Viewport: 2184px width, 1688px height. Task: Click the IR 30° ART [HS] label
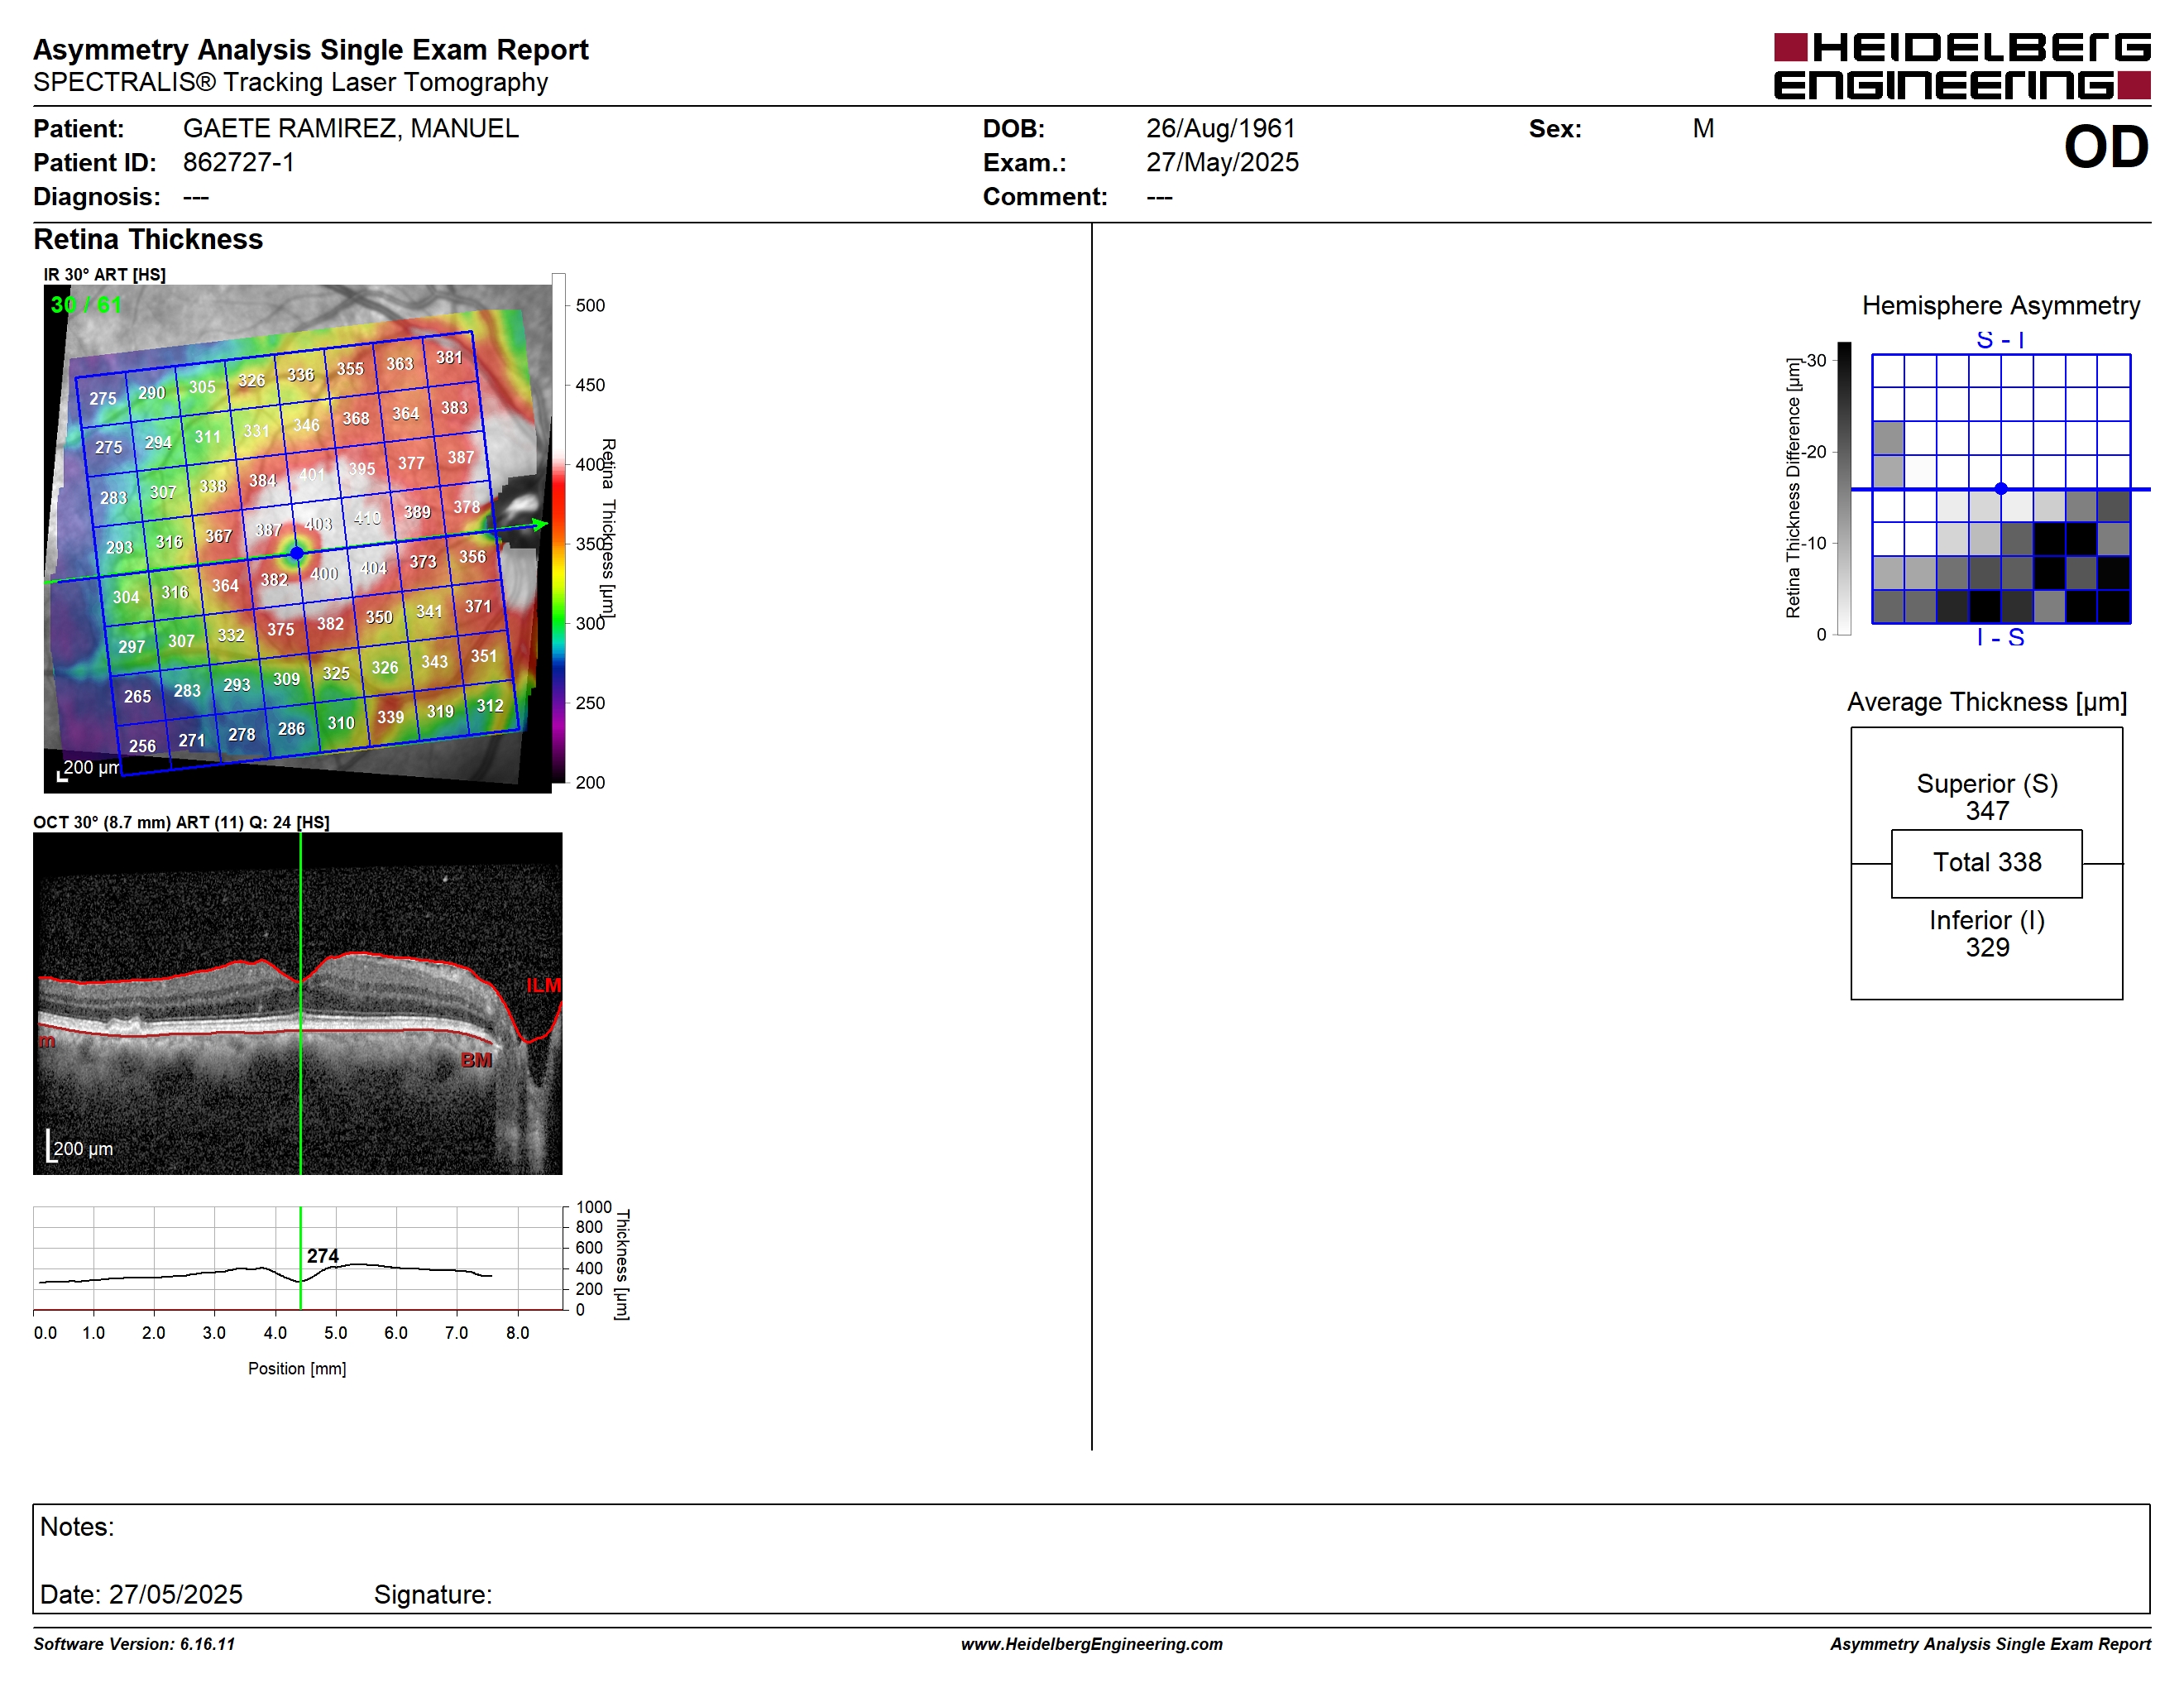tap(104, 275)
